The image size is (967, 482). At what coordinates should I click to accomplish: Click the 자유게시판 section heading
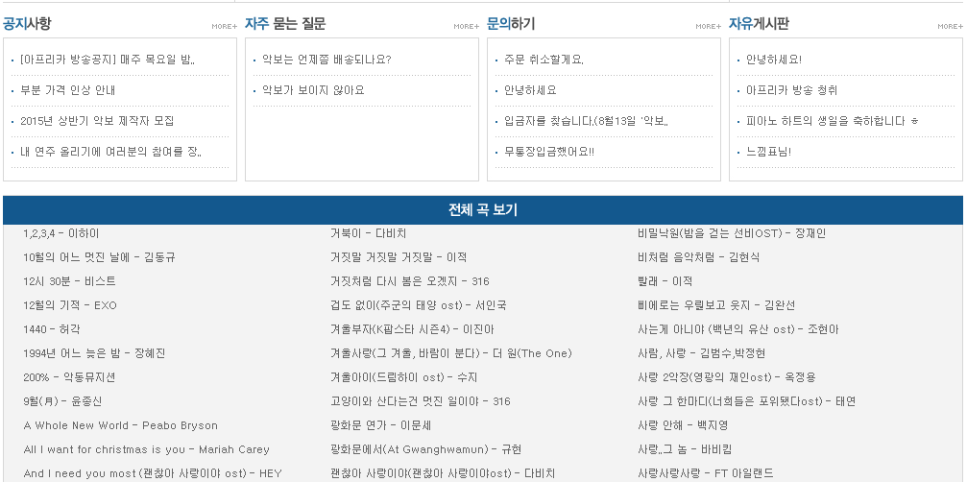pyautogui.click(x=760, y=24)
